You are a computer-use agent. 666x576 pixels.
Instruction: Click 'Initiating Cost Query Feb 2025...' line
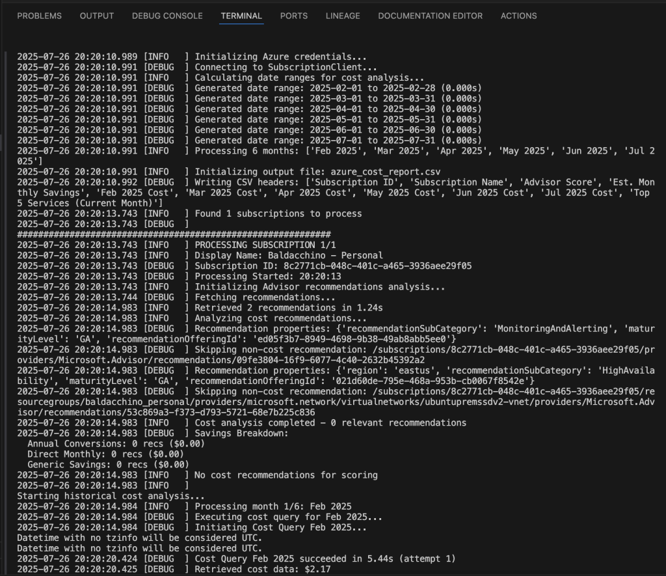point(192,527)
